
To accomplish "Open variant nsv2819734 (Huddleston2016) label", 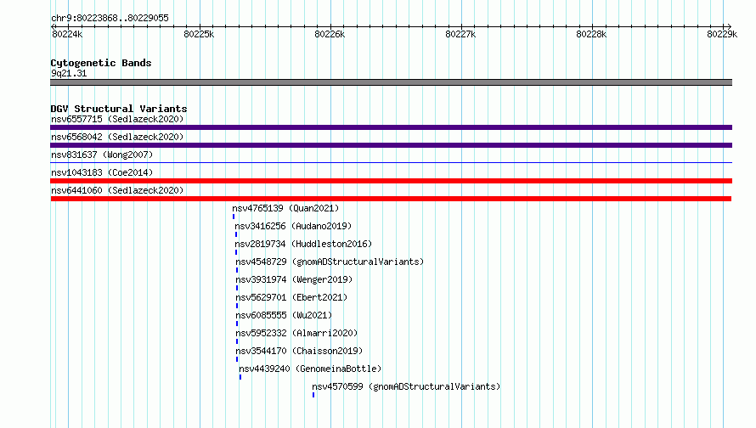I will coord(303,244).
